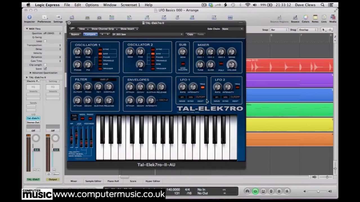The image size is (360, 202).
Task: Toggle the Score checkbox in Inspector
Action: (45, 69)
